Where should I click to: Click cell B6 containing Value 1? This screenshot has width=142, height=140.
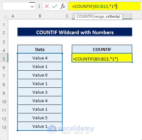click(x=40, y=66)
